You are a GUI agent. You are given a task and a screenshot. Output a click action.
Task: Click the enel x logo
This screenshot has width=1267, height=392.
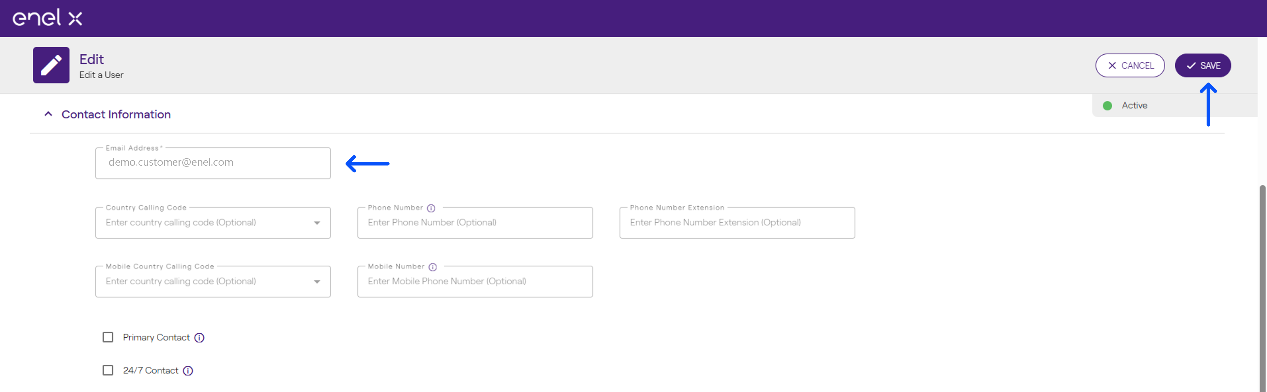point(47,18)
